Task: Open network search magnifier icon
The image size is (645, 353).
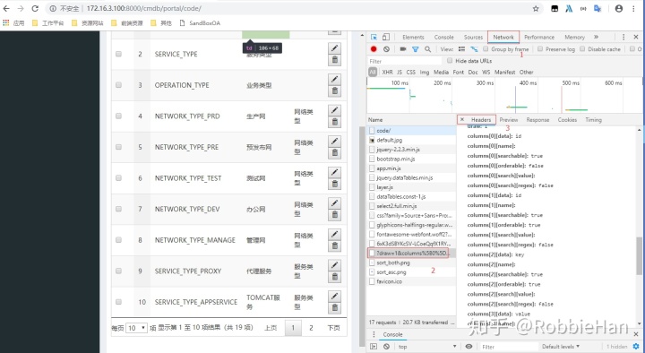Action: click(x=428, y=49)
